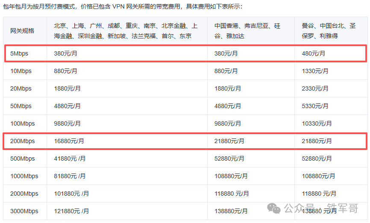Click the 3000Mbps row label
The width and height of the screenshot is (370, 223).
[24, 211]
